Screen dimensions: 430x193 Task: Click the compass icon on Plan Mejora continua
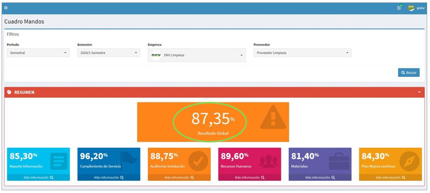coord(410,160)
